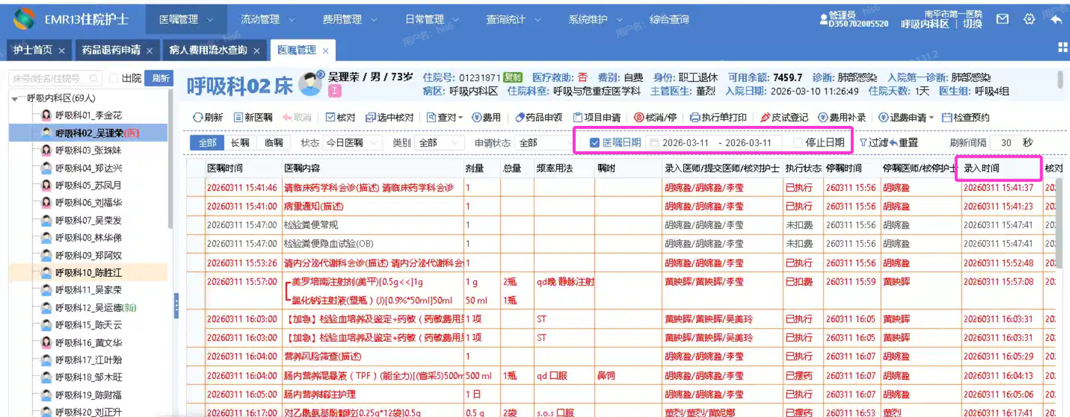This screenshot has width=1070, height=417.
Task: Open 皮试登记 skin test registration
Action: [784, 117]
